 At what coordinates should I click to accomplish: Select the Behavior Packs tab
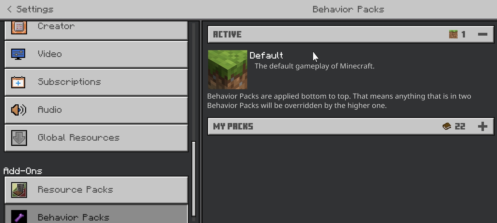pyautogui.click(x=96, y=214)
